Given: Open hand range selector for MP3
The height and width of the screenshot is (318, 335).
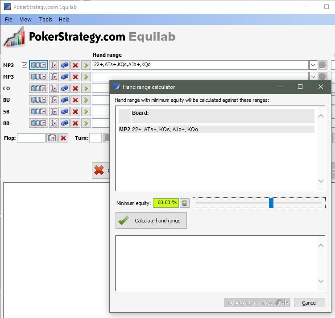Looking at the screenshot, I should [38, 76].
